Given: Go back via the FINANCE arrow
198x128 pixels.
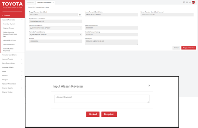Looking at the screenshot, I should (x=2, y=15).
